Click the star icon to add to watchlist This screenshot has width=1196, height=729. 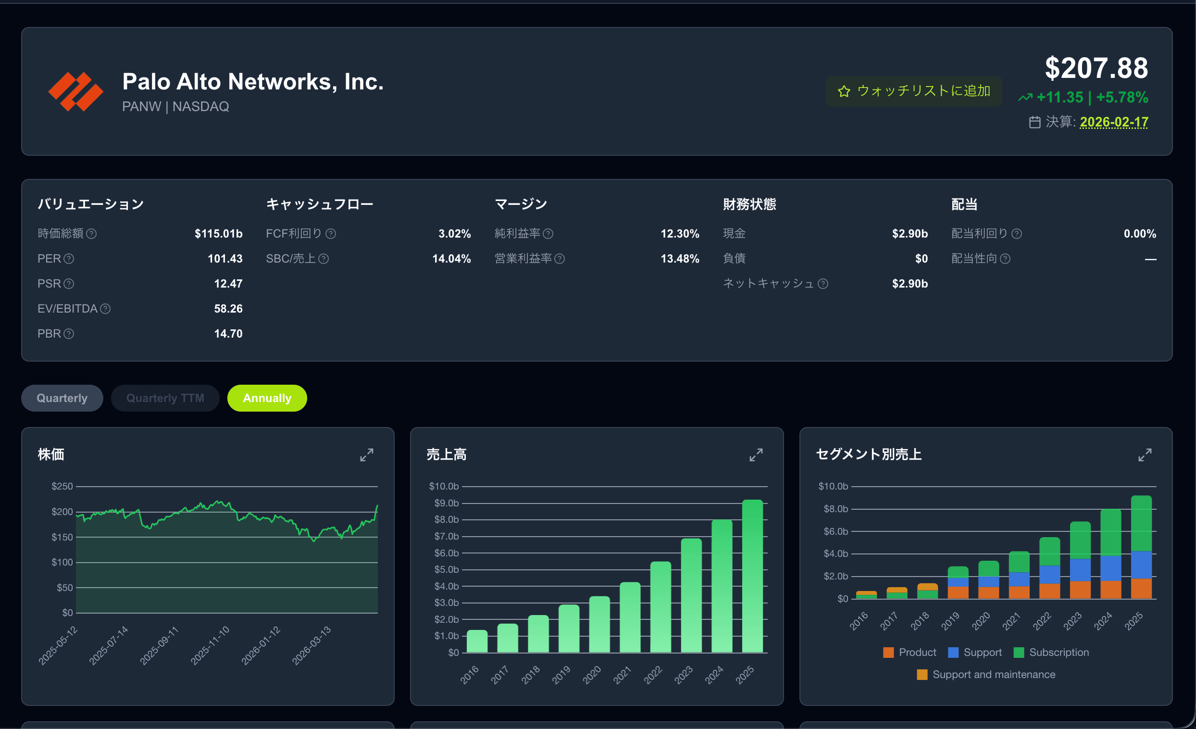844,91
